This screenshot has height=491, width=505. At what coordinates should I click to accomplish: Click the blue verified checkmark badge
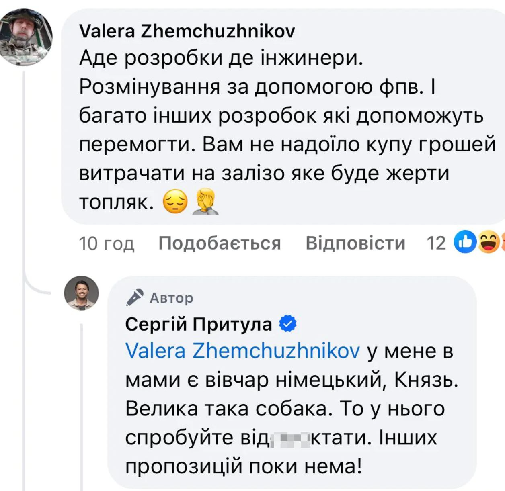click(x=288, y=324)
